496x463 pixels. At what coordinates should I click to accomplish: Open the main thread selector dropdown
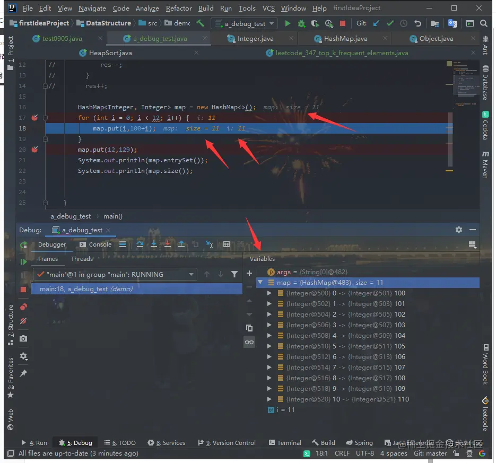(x=115, y=274)
